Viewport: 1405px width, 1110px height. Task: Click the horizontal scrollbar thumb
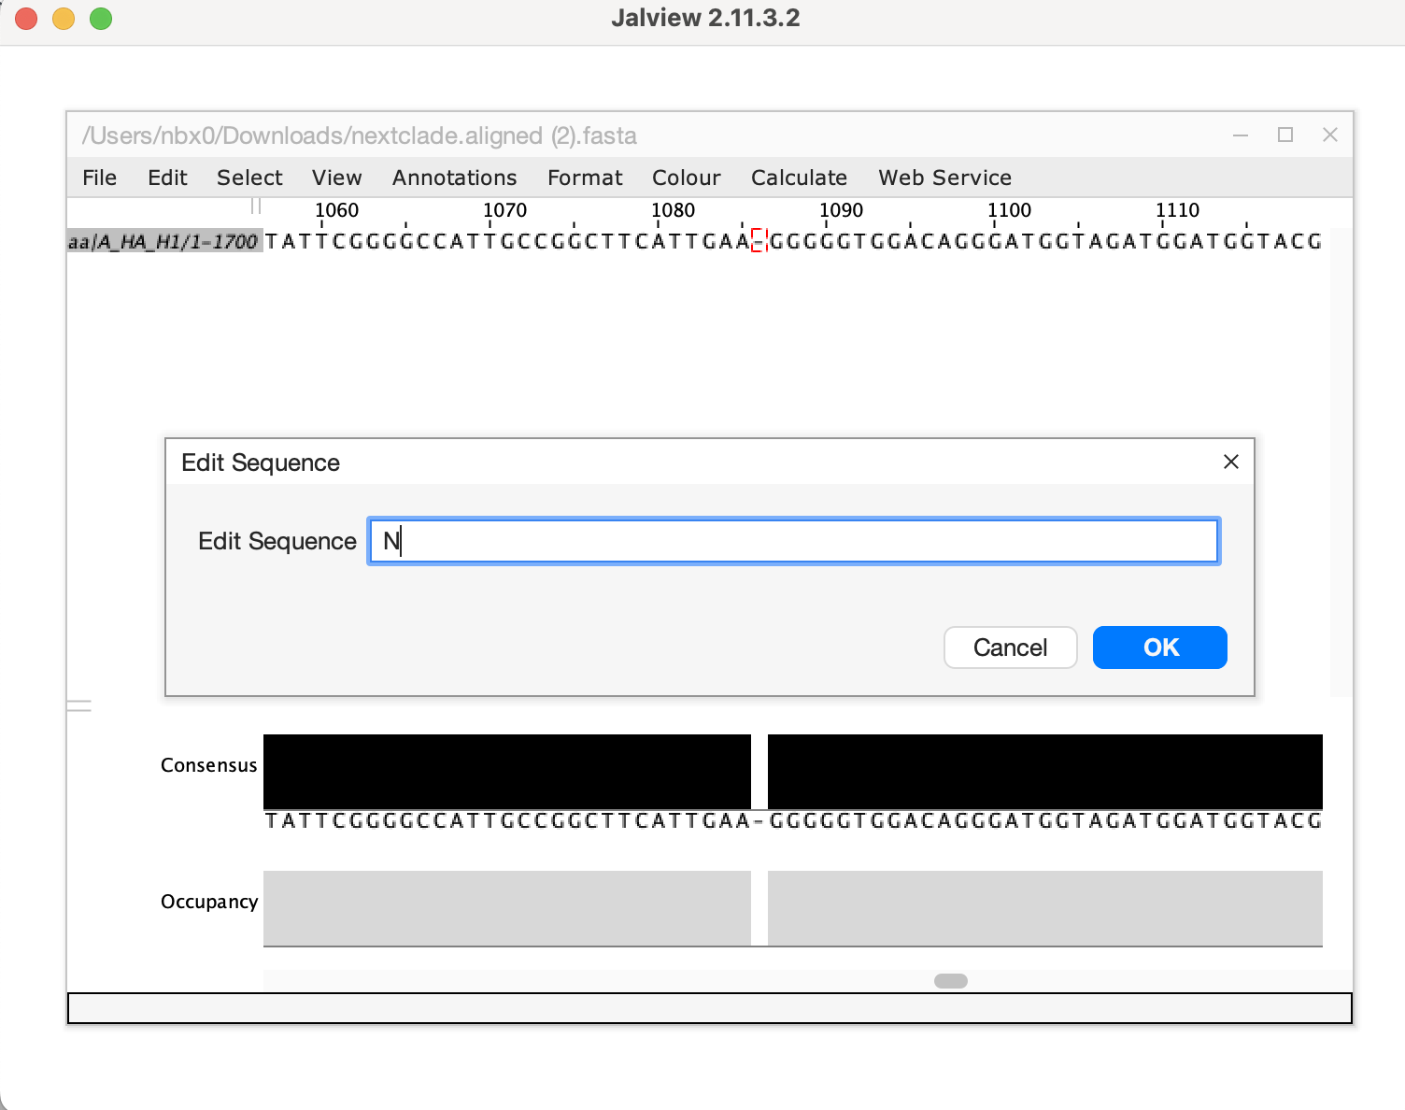click(951, 981)
